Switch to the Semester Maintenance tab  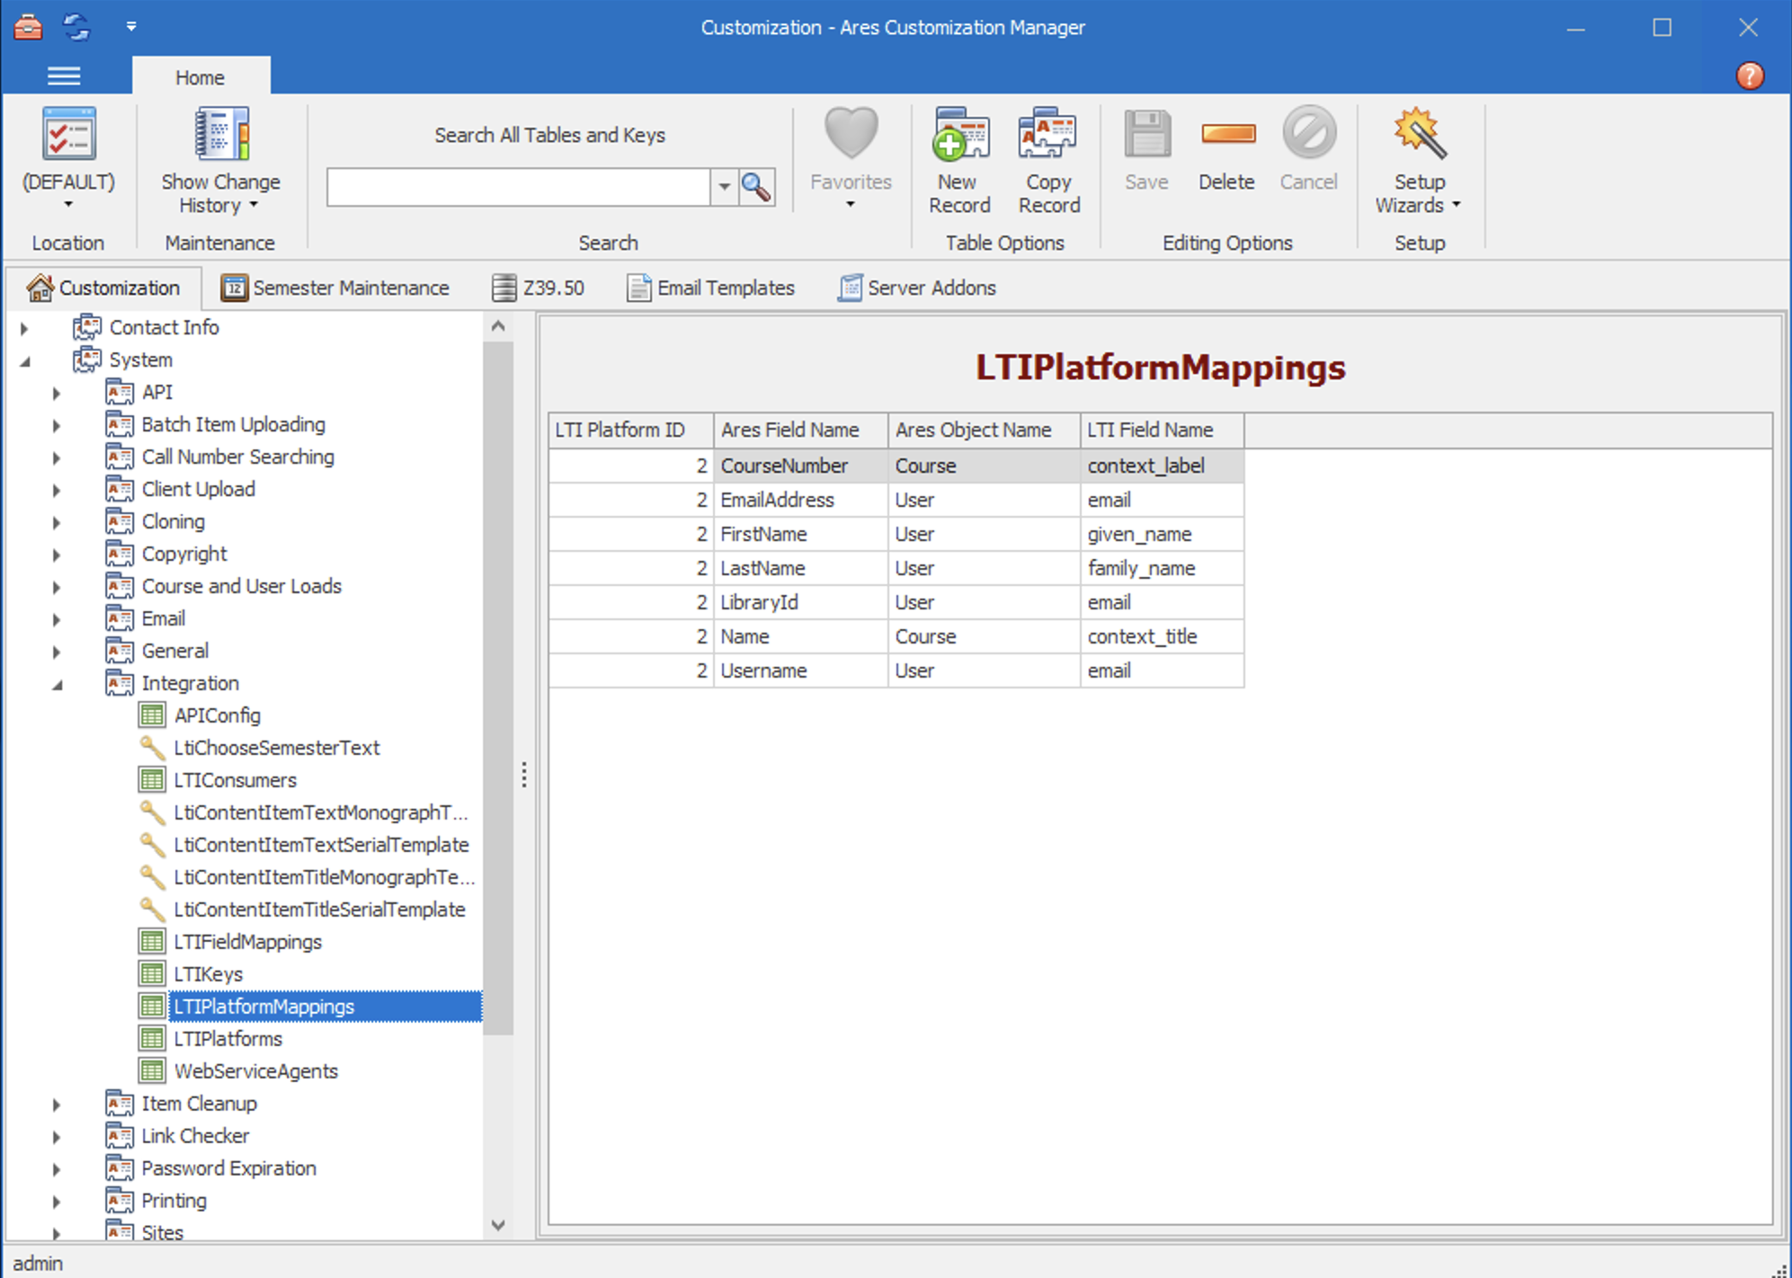(337, 288)
